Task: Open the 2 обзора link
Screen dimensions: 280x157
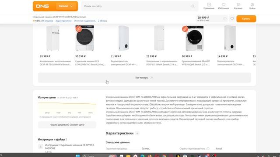Action: click(102, 21)
